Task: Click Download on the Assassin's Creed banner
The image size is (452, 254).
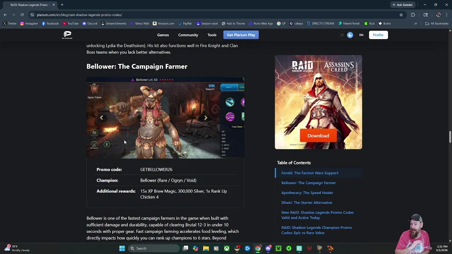Action: tap(318, 136)
